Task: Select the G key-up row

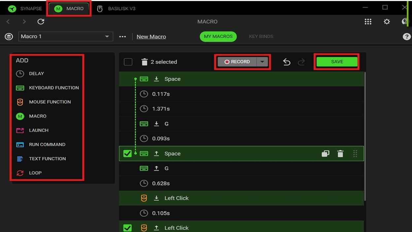Action: point(241,169)
